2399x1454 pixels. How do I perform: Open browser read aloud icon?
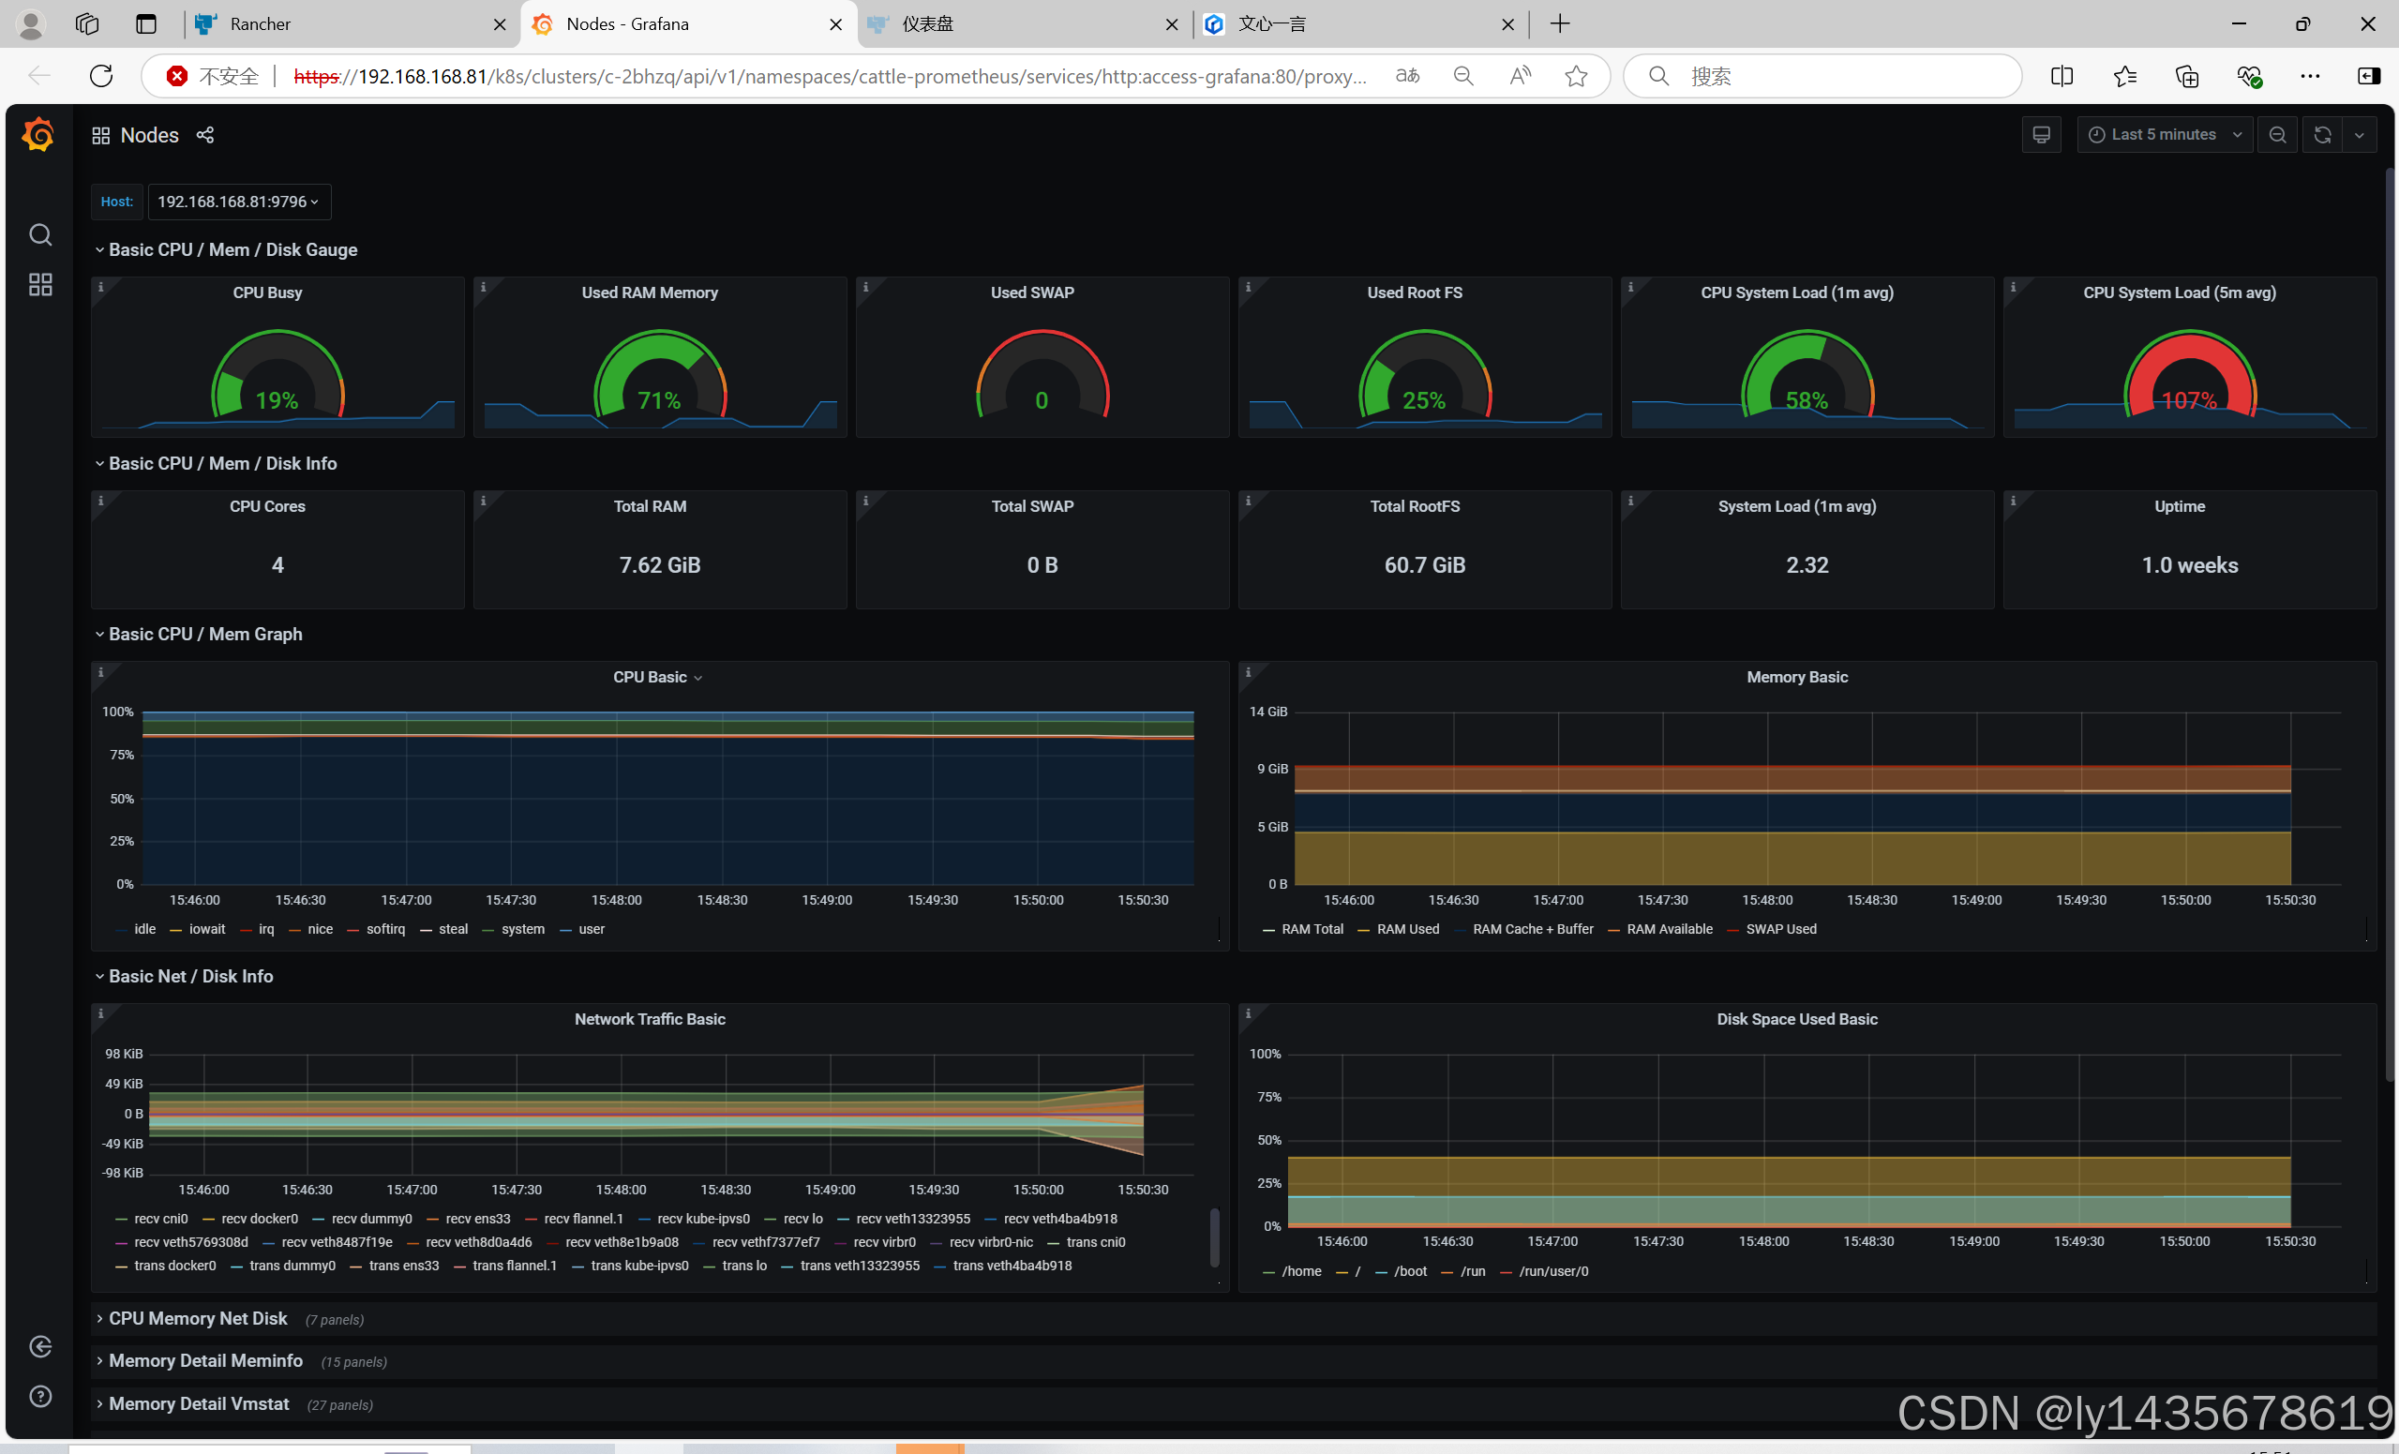pos(1520,76)
